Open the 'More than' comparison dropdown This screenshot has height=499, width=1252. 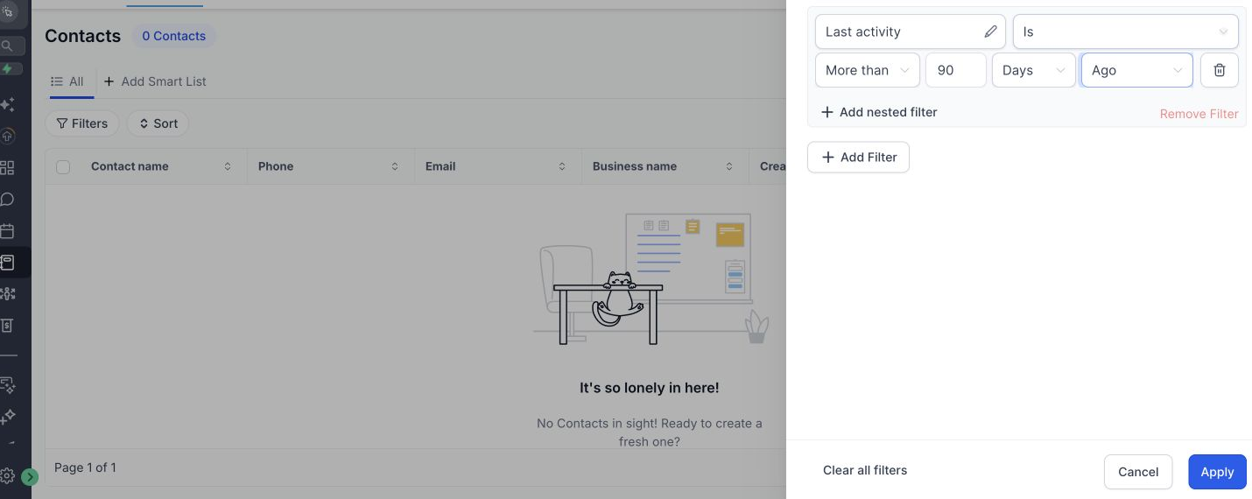point(867,70)
